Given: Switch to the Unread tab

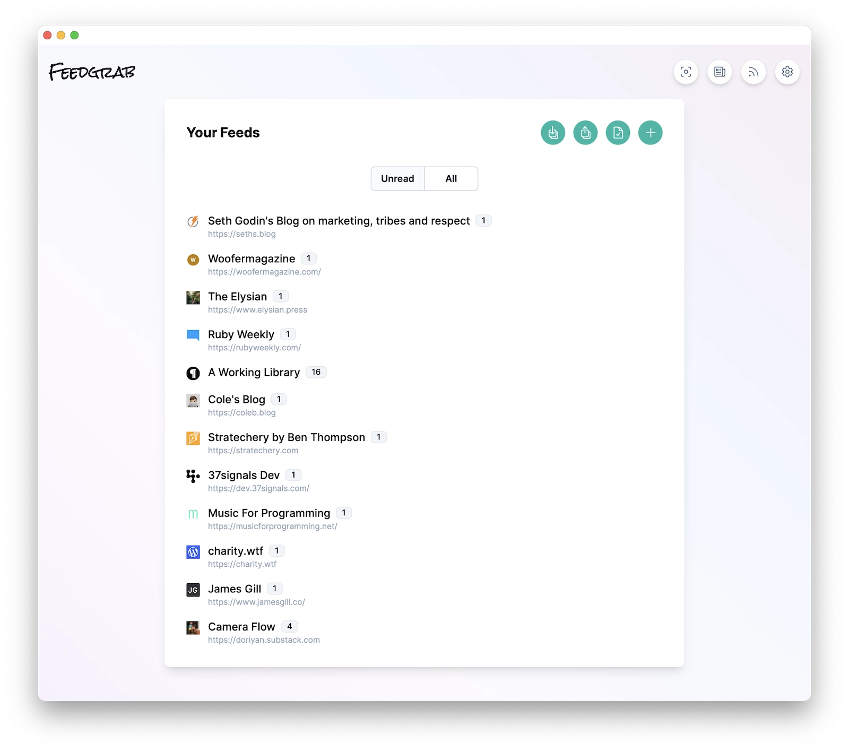Looking at the screenshot, I should coord(397,178).
